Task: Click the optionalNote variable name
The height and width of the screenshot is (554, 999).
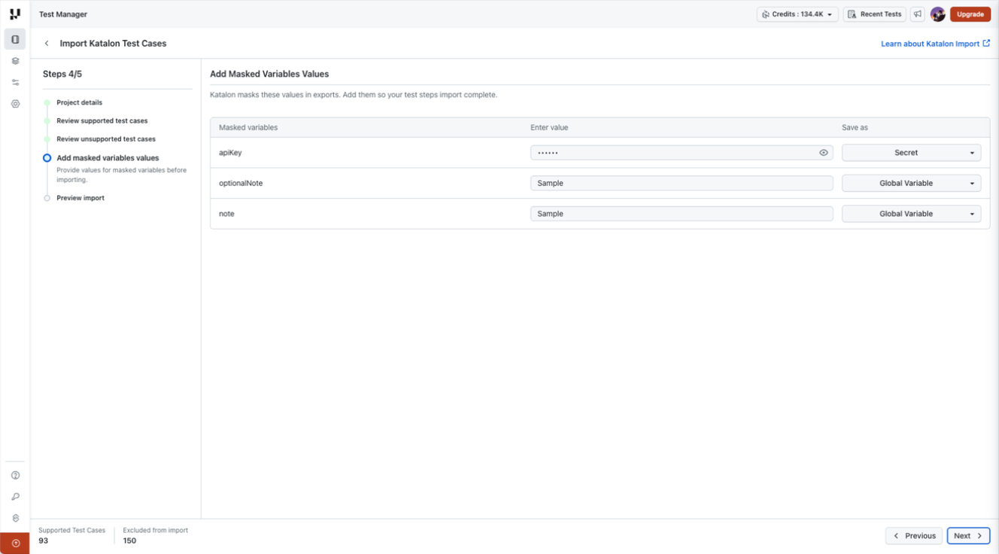Action: [x=241, y=183]
